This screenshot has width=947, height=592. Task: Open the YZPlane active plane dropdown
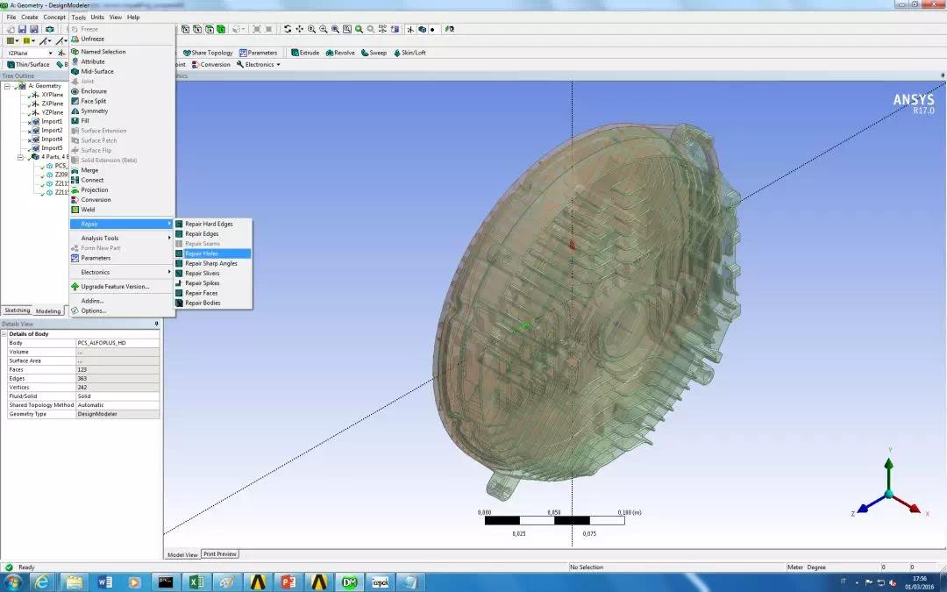(x=50, y=53)
